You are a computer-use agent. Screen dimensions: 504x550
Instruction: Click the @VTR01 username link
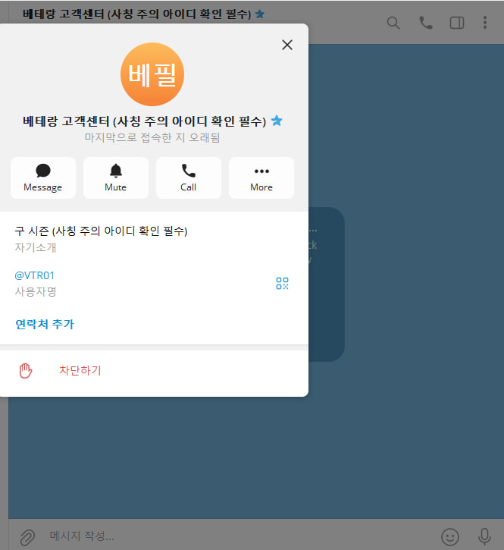point(35,275)
